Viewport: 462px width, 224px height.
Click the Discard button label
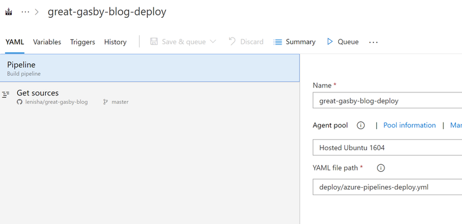[251, 42]
